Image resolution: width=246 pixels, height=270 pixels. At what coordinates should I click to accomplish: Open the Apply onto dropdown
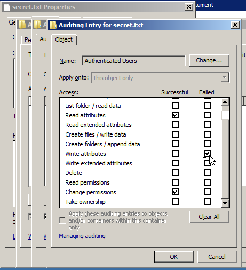[225, 78]
